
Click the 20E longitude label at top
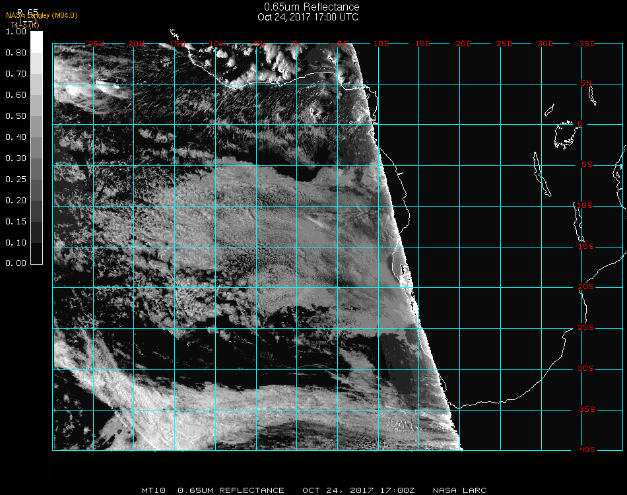click(463, 44)
